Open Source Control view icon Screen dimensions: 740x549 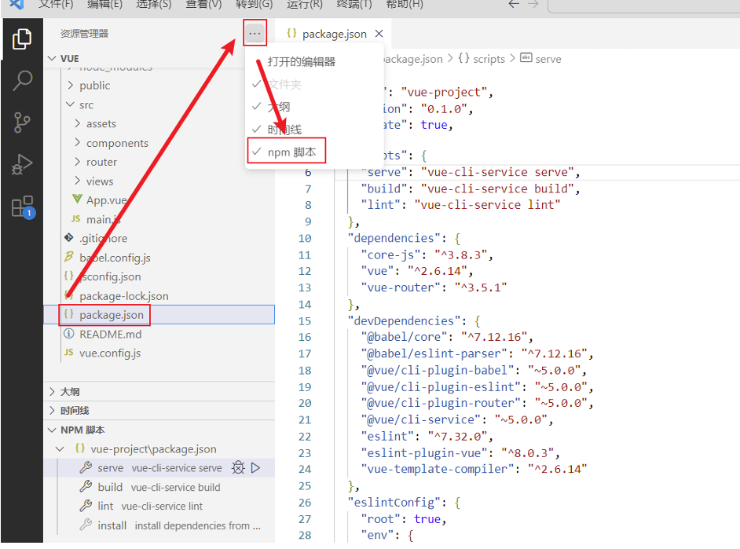22,123
